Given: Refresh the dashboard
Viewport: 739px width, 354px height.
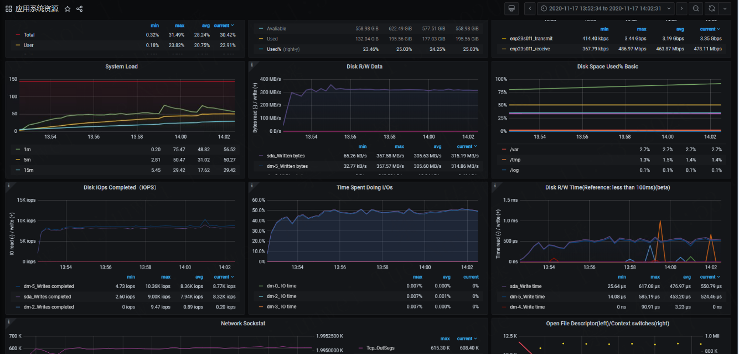Looking at the screenshot, I should [711, 8].
